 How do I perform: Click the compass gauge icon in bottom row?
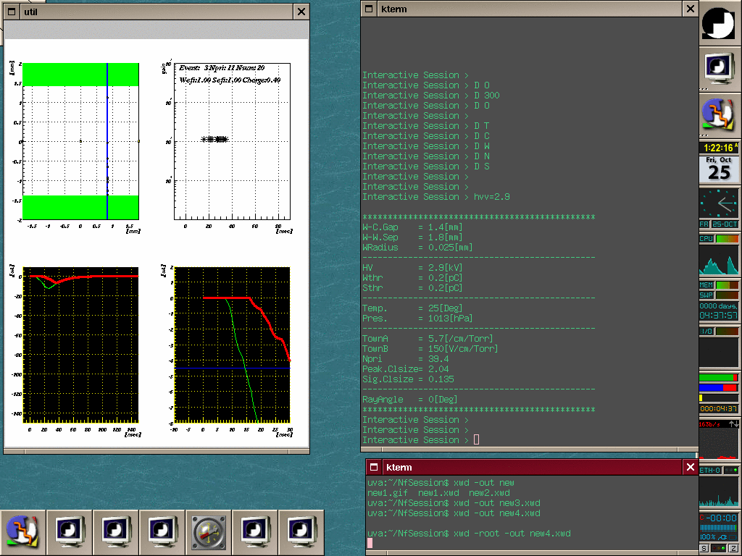pos(209,533)
